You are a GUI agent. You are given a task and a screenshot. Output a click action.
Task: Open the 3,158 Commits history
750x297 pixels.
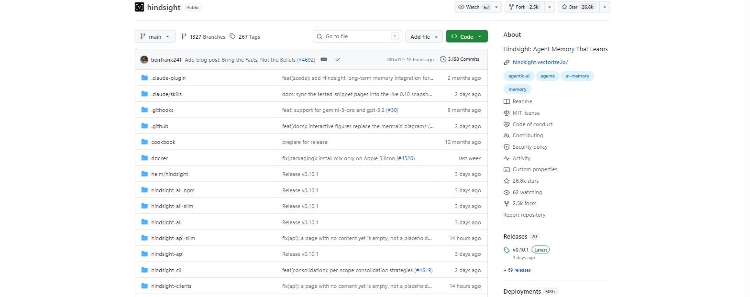460,59
